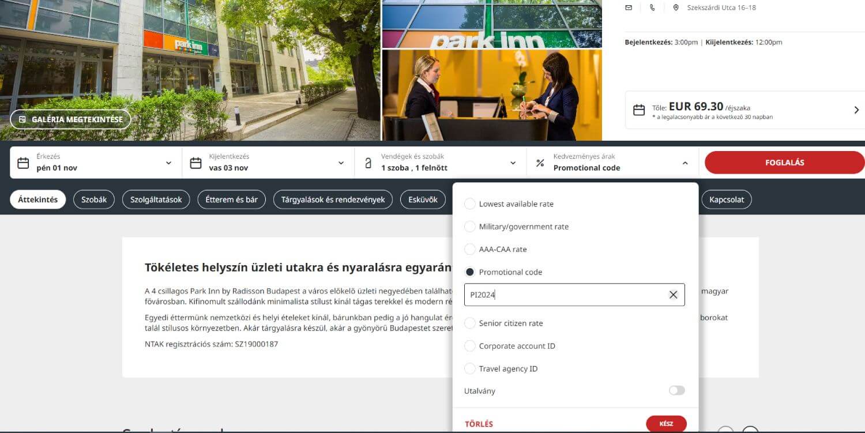Expand the EUR 69.30 price arrow
The image size is (865, 433).
(x=856, y=110)
